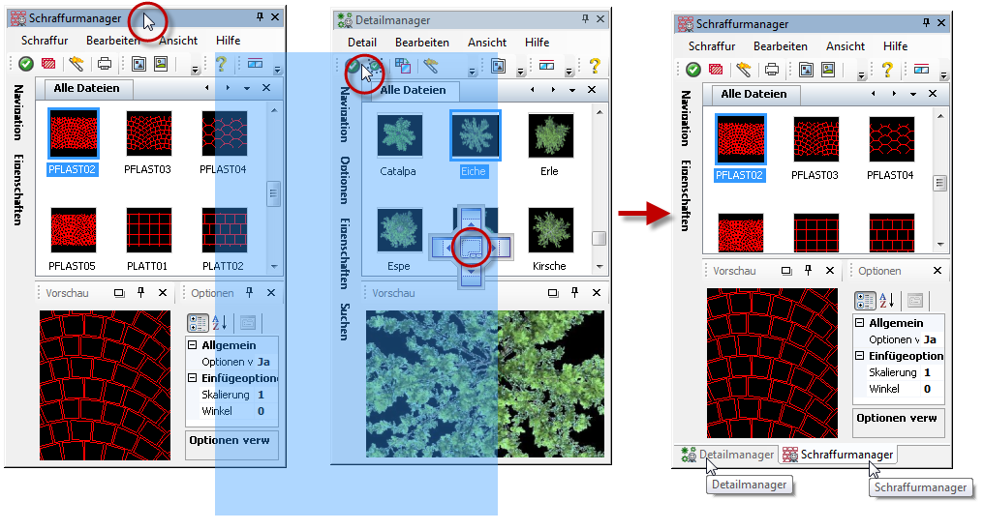The image size is (984, 530).
Task: Click the layout view icon in the right docked window toolbar
Action: (x=920, y=69)
